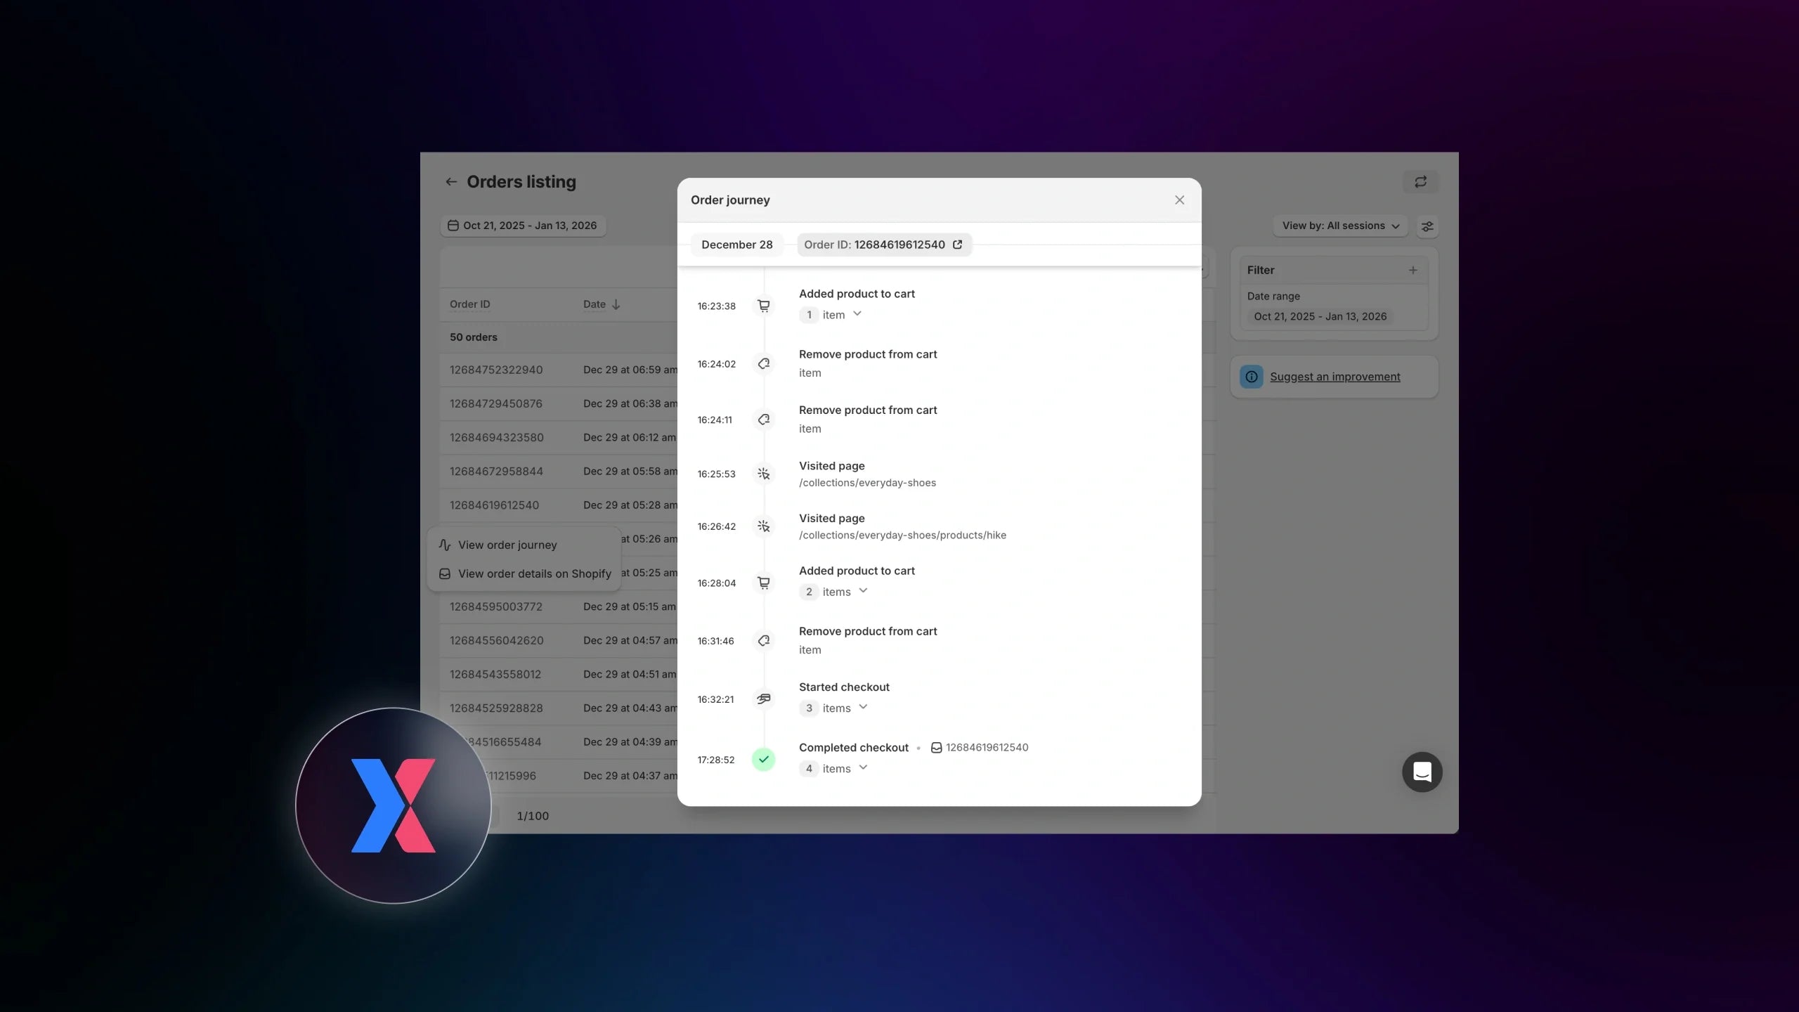Image resolution: width=1799 pixels, height=1012 pixels.
Task: Click the /collections/everyday-shoes/products/hike page path
Action: [x=902, y=536]
